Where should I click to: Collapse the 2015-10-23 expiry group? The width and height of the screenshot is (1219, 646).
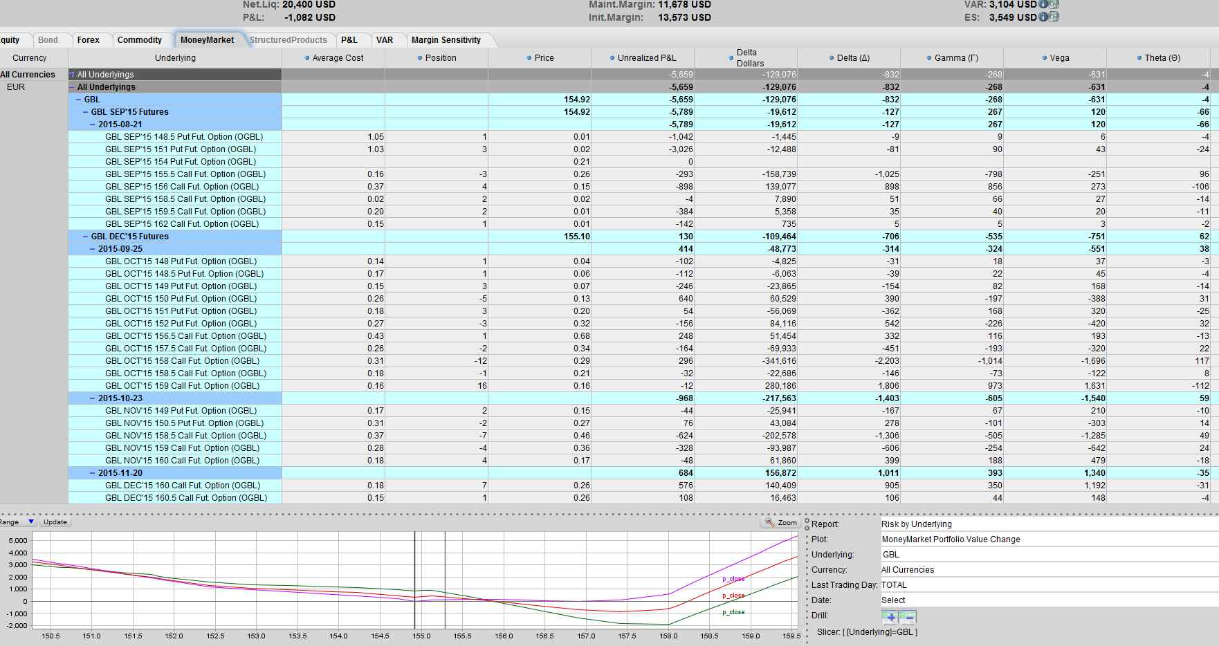(x=93, y=398)
